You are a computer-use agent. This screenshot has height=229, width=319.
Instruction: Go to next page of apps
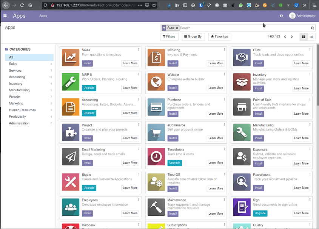[x=292, y=37]
